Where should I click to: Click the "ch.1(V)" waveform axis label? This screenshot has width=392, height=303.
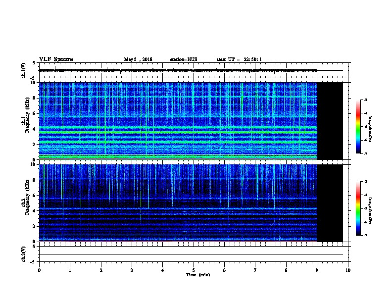pyautogui.click(x=24, y=70)
